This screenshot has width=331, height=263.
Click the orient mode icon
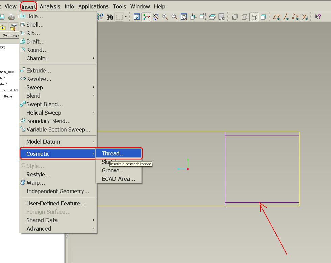(156, 17)
